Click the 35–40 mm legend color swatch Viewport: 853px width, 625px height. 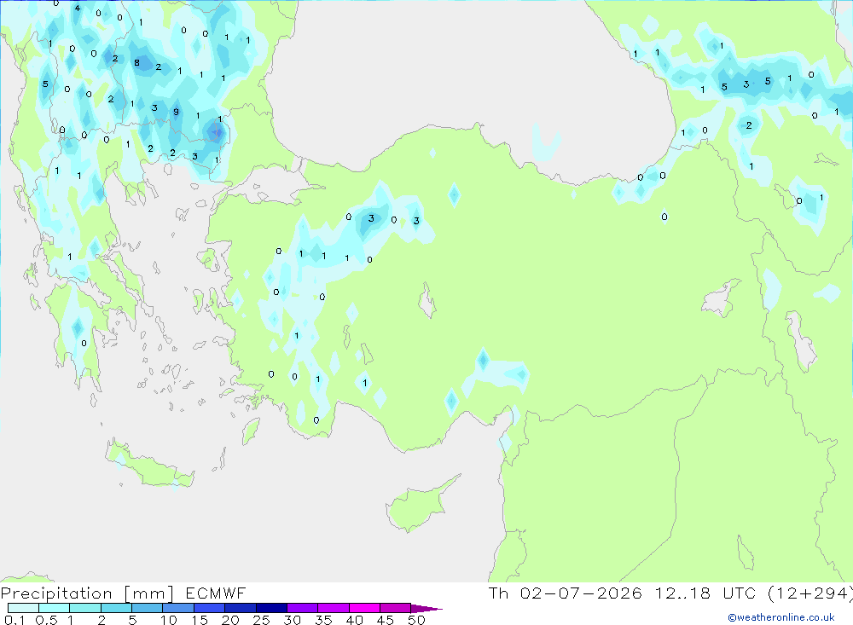(334, 608)
